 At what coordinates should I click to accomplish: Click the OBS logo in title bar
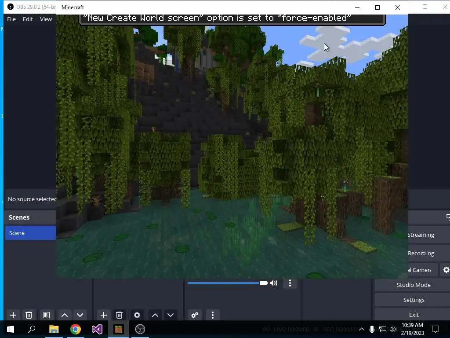[x=11, y=7]
